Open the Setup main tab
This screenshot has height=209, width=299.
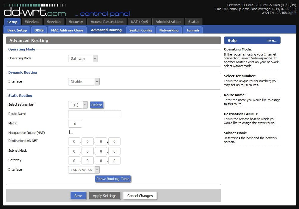(x=12, y=22)
